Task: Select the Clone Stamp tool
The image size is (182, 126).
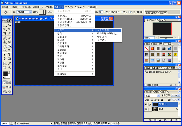Action: [x=5, y=42]
